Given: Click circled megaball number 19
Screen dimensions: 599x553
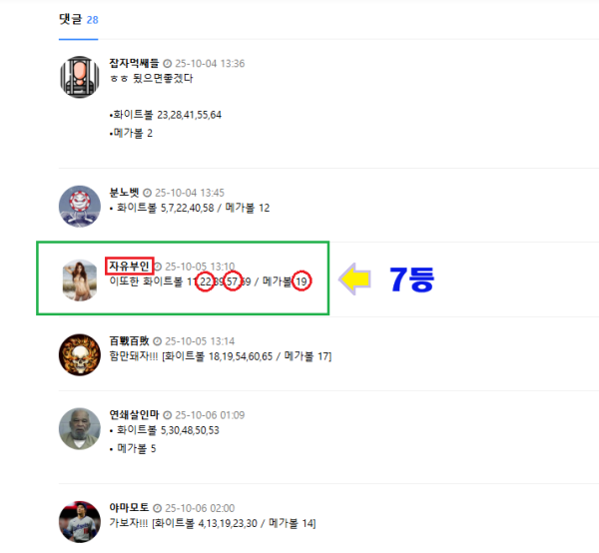Looking at the screenshot, I should pos(301,281).
